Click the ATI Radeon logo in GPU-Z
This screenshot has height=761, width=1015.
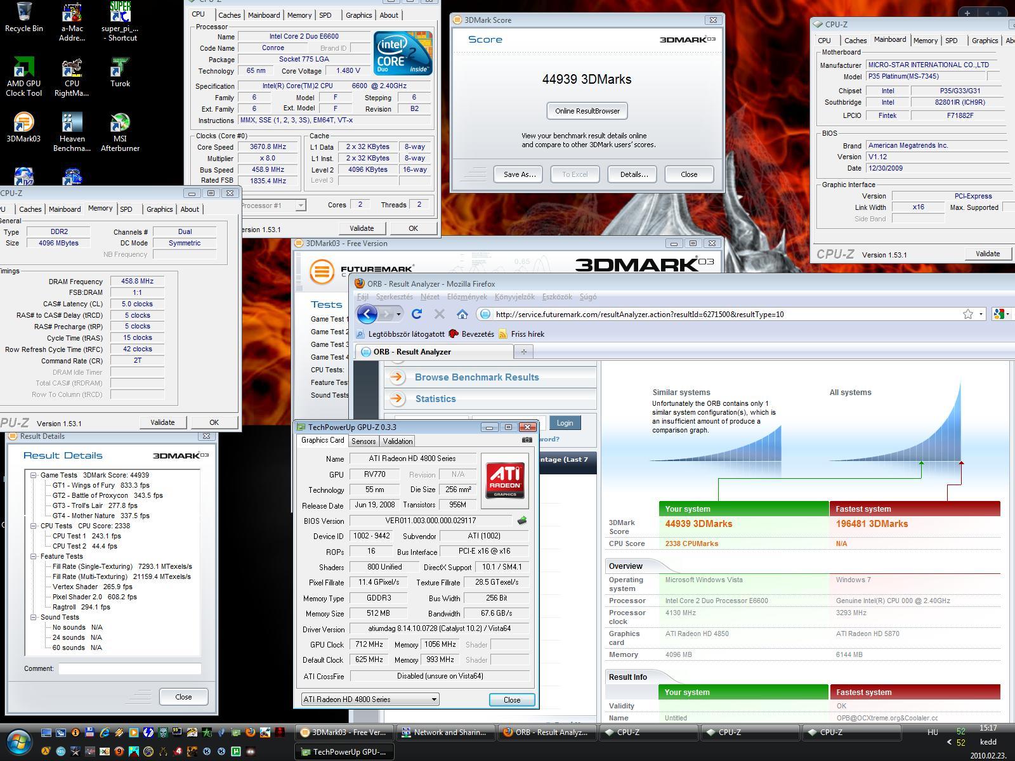(x=505, y=481)
